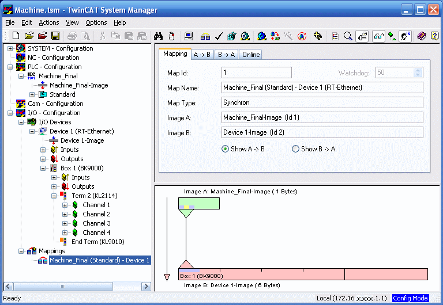This screenshot has height=305, width=443.
Task: Select Device 1-Image tree item
Action: click(82, 140)
